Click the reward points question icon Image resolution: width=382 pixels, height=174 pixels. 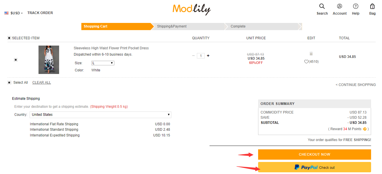pyautogui.click(x=365, y=129)
